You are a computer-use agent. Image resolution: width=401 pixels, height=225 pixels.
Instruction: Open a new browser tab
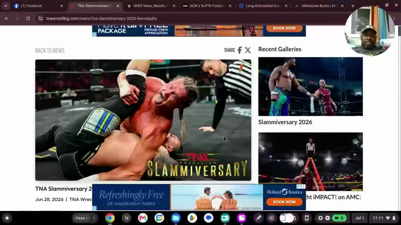click(353, 6)
